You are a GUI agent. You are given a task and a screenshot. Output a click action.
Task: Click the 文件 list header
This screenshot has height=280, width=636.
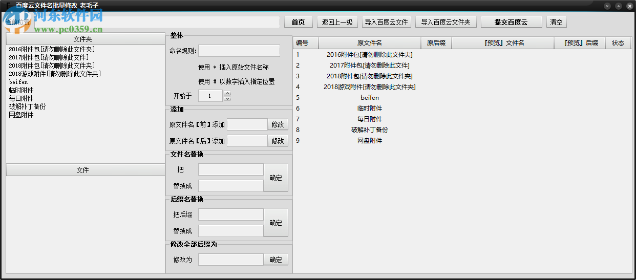(x=86, y=170)
